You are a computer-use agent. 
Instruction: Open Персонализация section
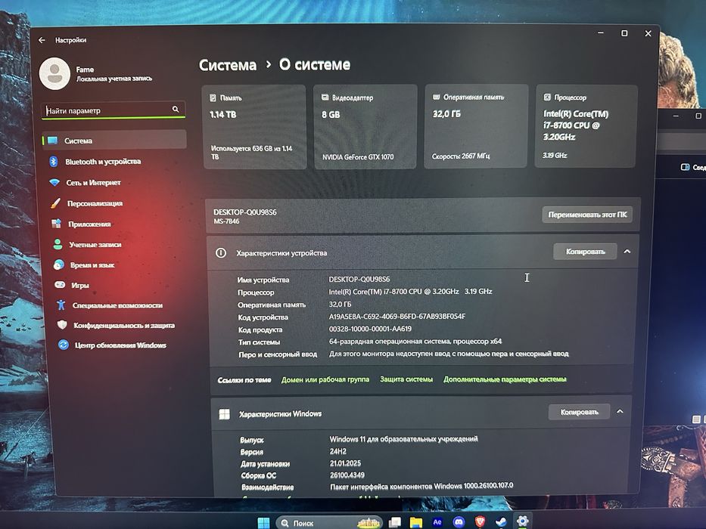pos(95,203)
